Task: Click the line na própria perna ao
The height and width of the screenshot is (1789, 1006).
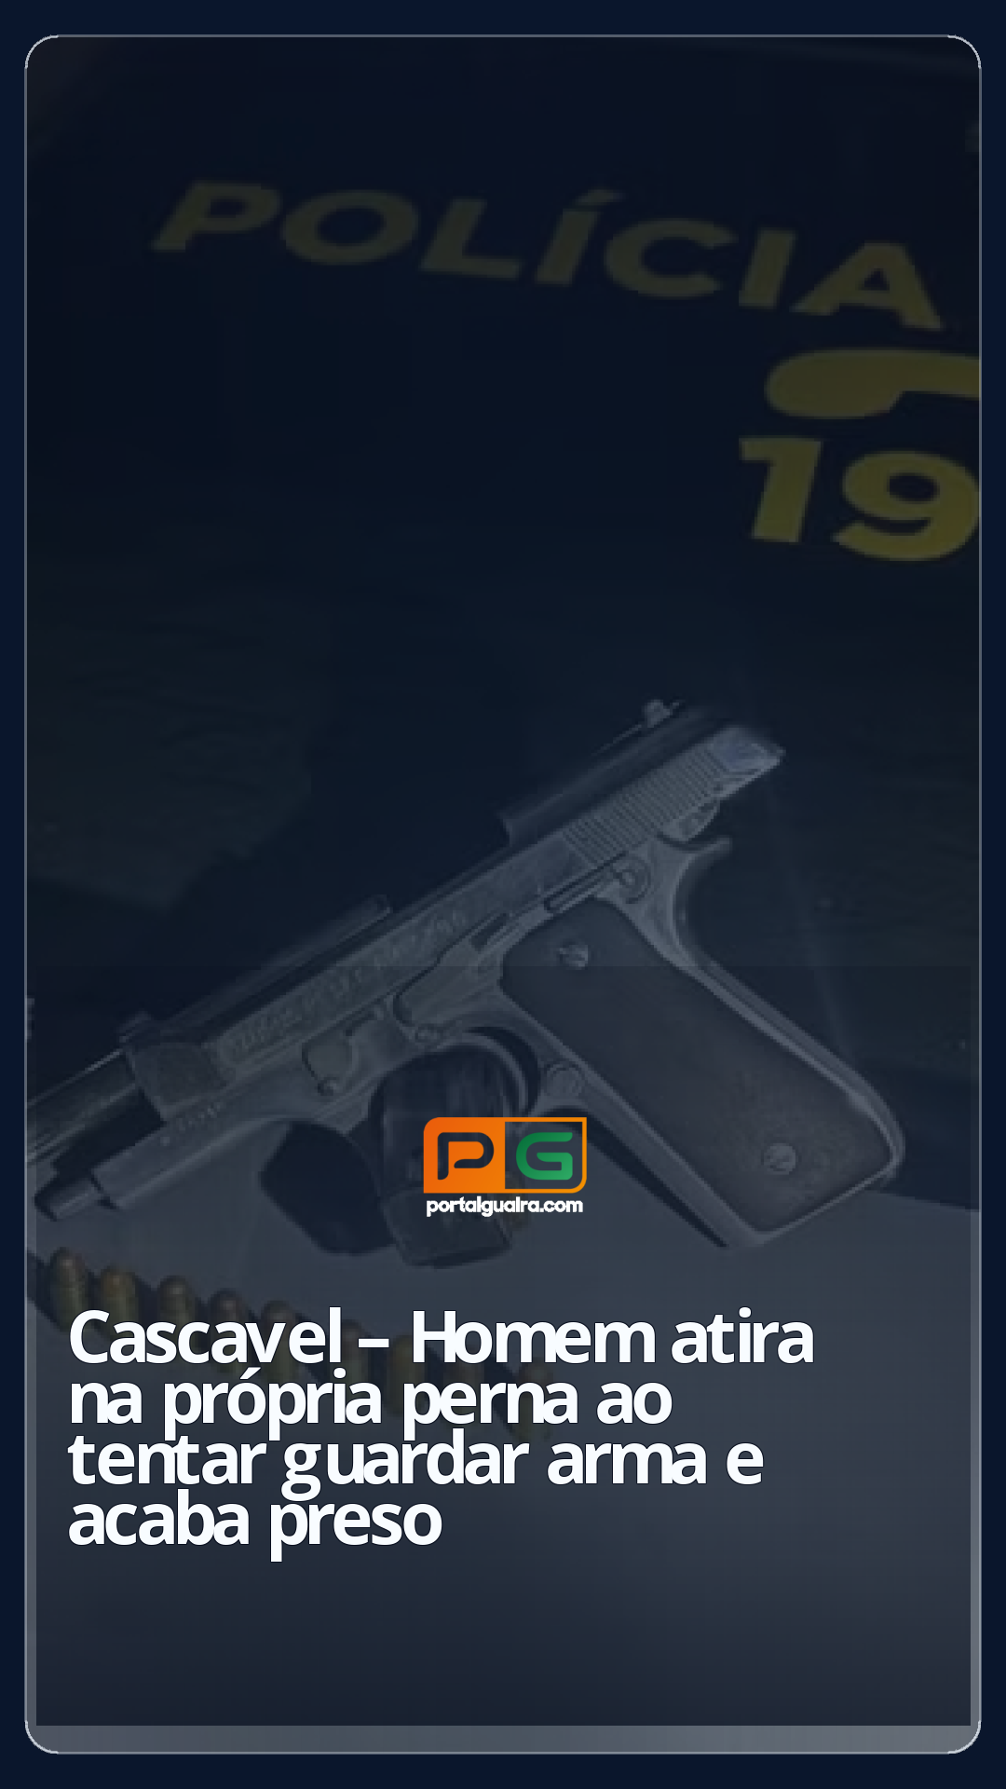Action: pyautogui.click(x=370, y=1400)
